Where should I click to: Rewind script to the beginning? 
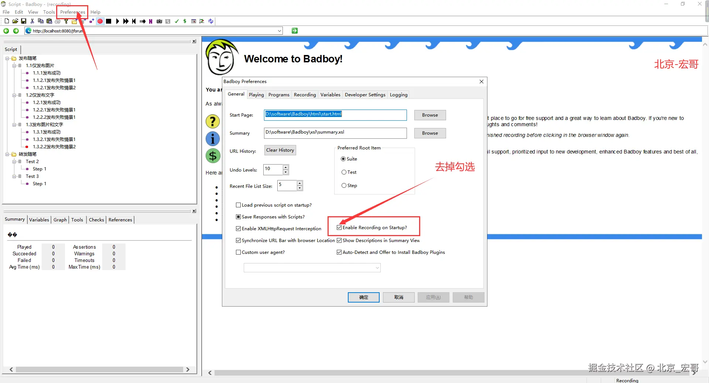pyautogui.click(x=134, y=21)
